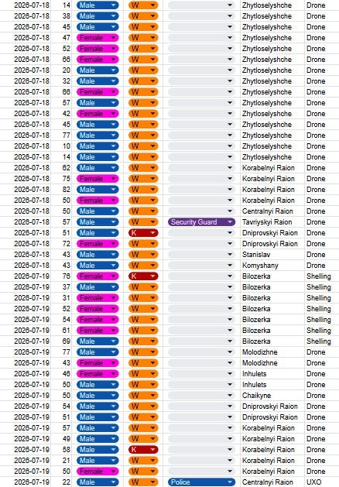Select the Tavriyskyi Raion location cell
Image resolution: width=339 pixels, height=487 pixels.
coord(272,222)
